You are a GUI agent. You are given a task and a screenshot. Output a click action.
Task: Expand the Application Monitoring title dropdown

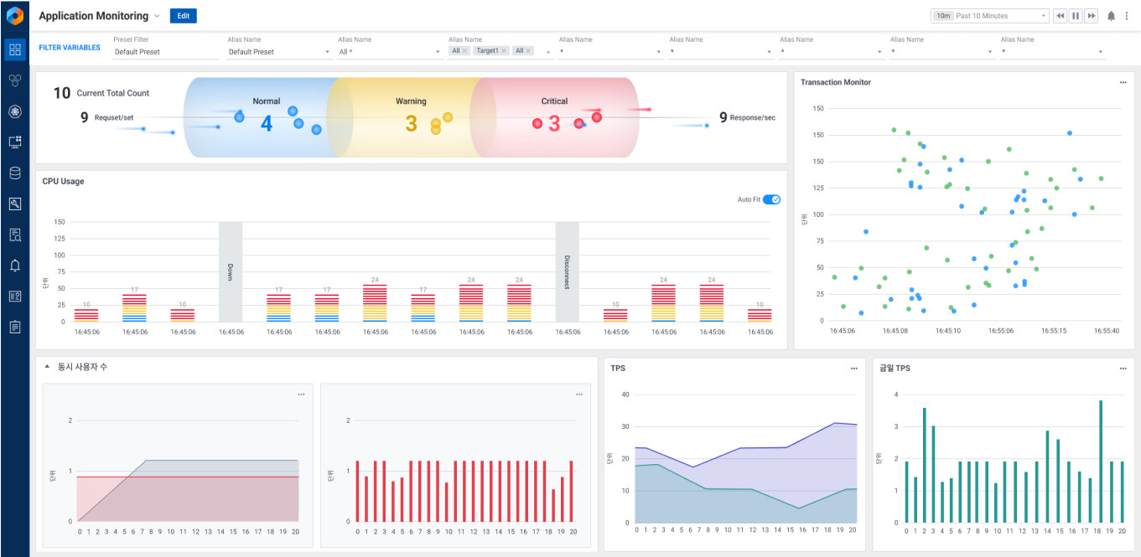[157, 16]
